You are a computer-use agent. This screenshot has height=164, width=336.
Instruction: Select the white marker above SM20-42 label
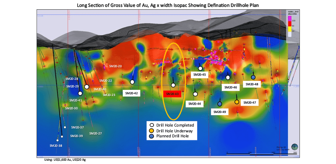132,82
